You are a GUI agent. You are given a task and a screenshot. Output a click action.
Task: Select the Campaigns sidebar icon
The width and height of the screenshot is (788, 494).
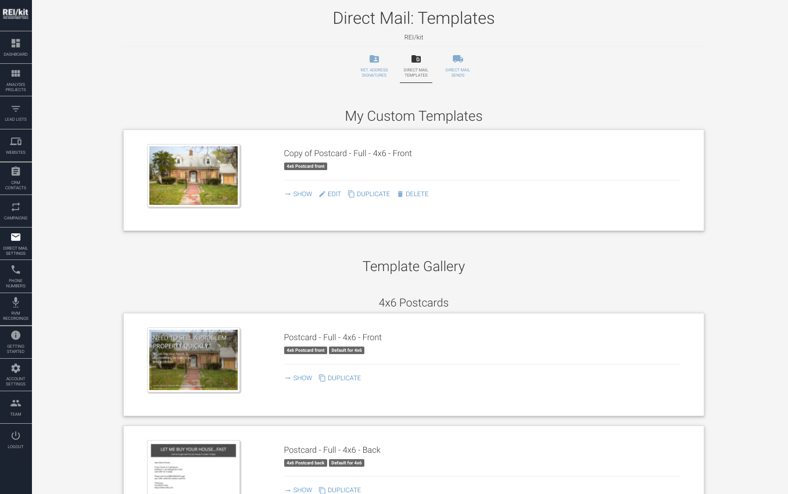pos(16,210)
